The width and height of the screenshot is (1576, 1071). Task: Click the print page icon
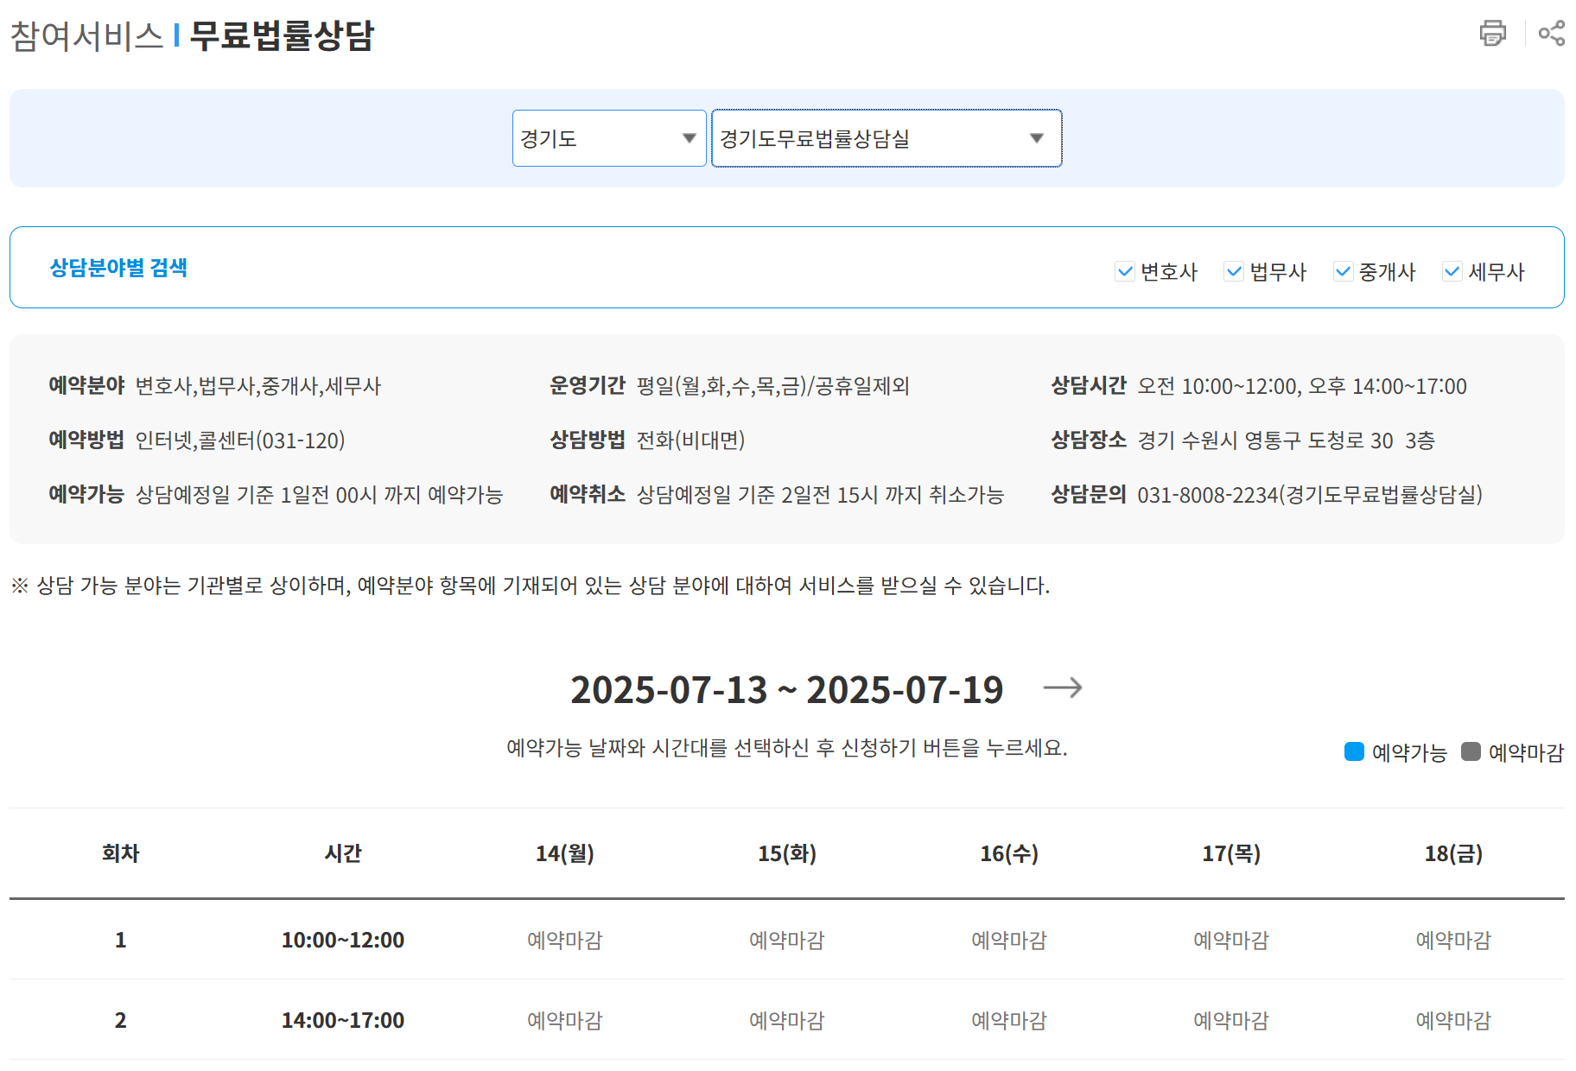click(1492, 33)
